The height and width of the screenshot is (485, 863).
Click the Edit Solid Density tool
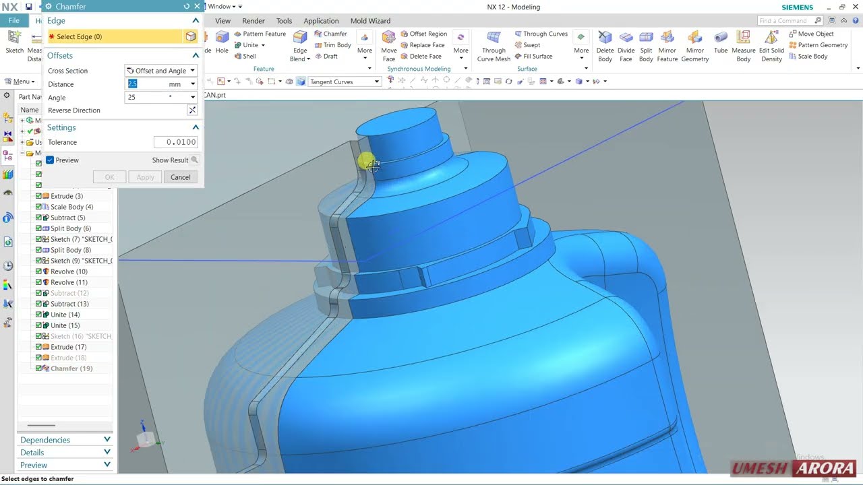pos(771,46)
